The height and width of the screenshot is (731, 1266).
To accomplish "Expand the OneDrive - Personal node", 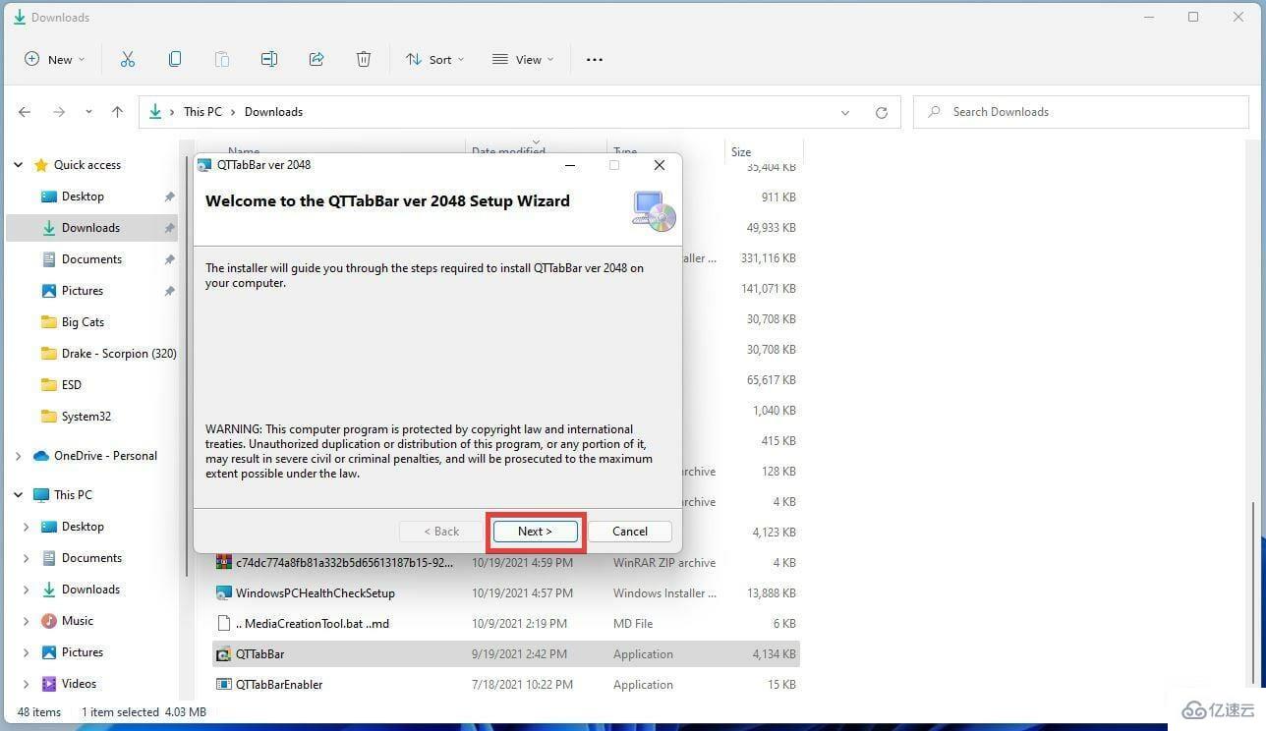I will point(18,456).
